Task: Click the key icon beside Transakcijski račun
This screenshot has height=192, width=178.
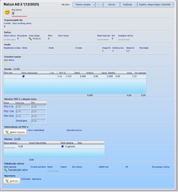Action: (6, 170)
